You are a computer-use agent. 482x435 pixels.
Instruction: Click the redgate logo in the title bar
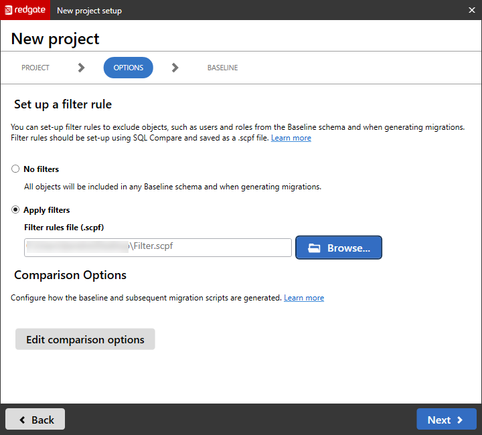25,10
